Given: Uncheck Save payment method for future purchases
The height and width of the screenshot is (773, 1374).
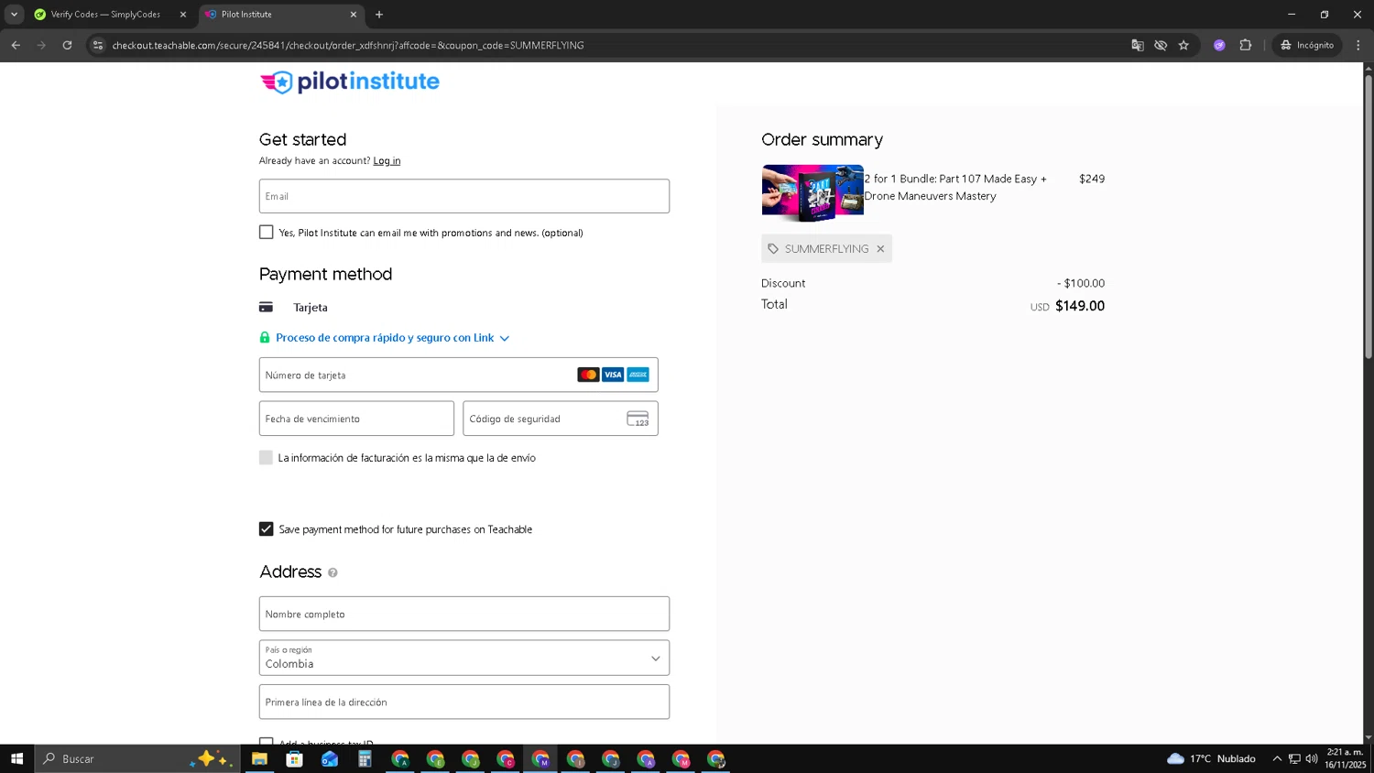Looking at the screenshot, I should [x=267, y=529].
